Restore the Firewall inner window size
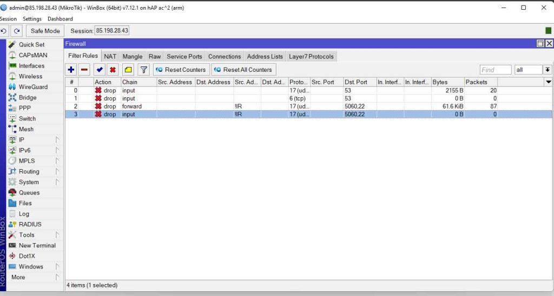Image resolution: width=554 pixels, height=296 pixels. [x=540, y=43]
